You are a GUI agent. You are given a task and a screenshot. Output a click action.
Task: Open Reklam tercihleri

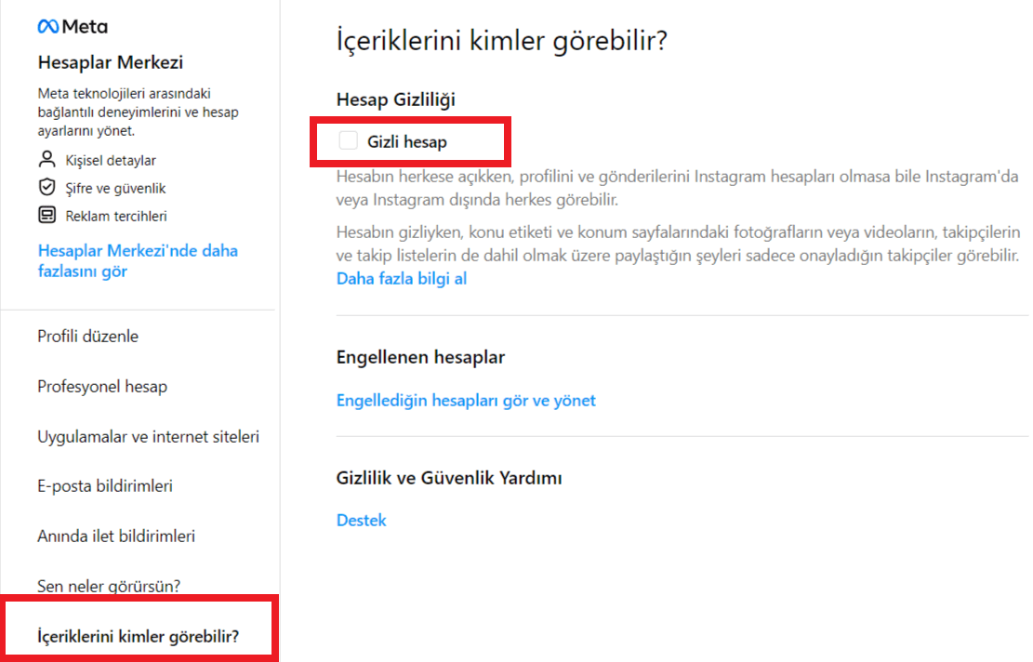click(116, 216)
